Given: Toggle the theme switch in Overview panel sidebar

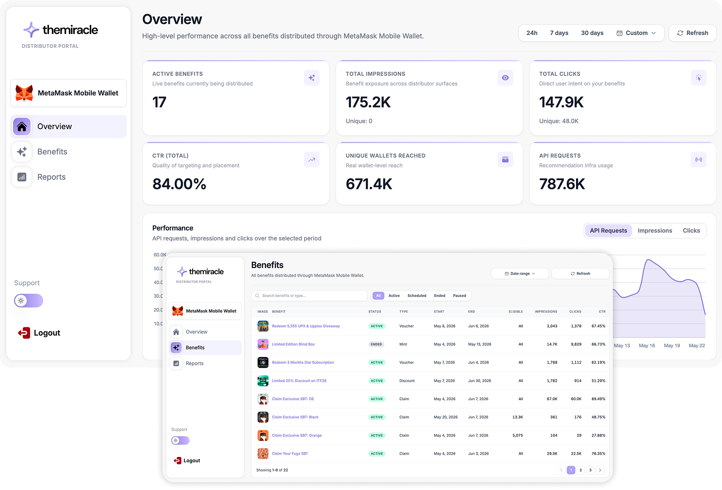Looking at the screenshot, I should (x=29, y=301).
